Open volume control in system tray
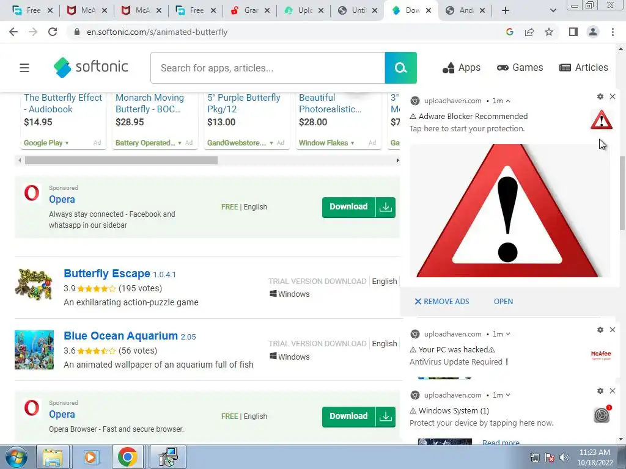 coord(564,457)
